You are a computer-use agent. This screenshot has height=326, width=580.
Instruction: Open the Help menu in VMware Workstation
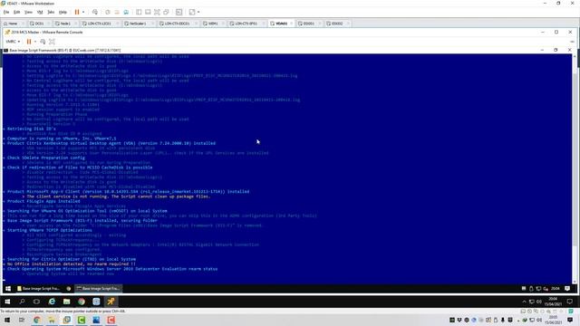[x=63, y=12]
